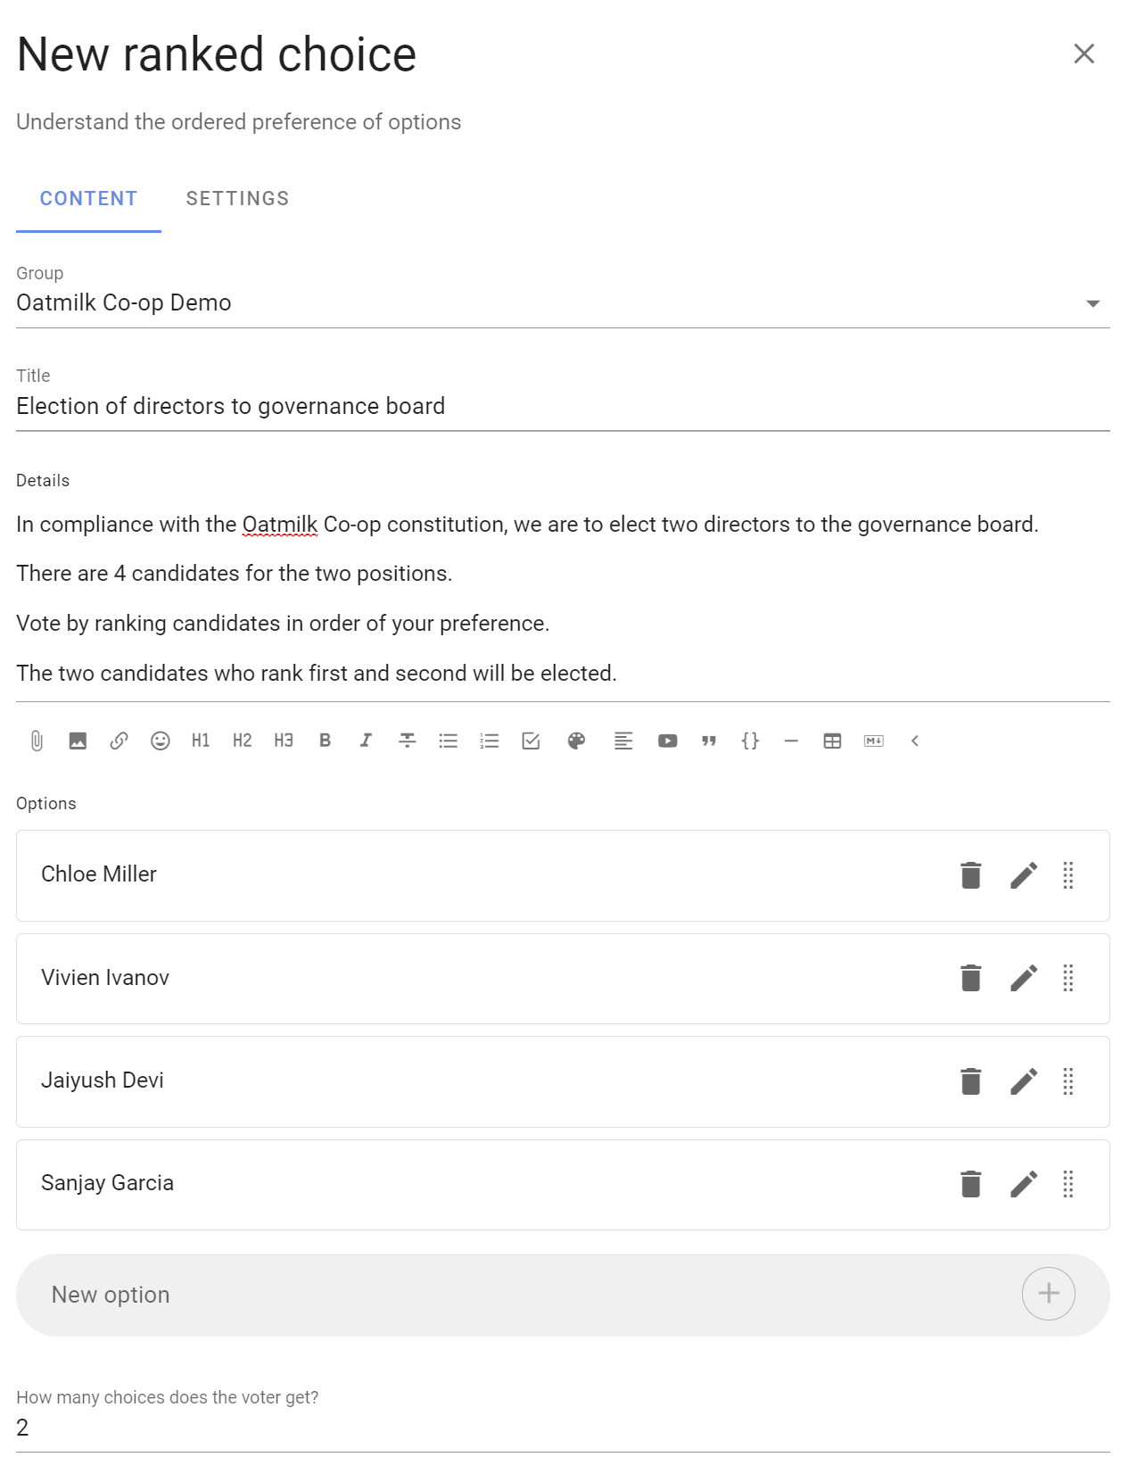Apply H2 heading formatting
Screen dimensions: 1129x1482
pyautogui.click(x=243, y=741)
